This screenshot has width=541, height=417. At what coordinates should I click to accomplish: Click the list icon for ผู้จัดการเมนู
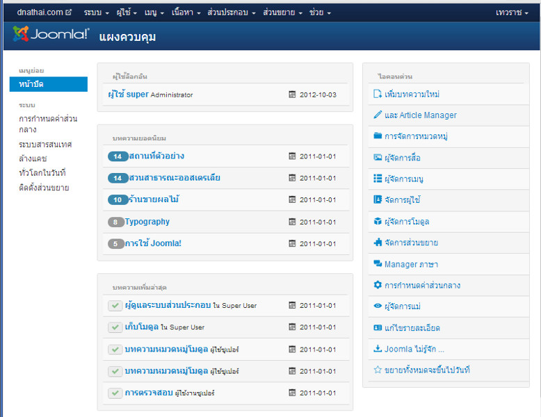coord(378,179)
